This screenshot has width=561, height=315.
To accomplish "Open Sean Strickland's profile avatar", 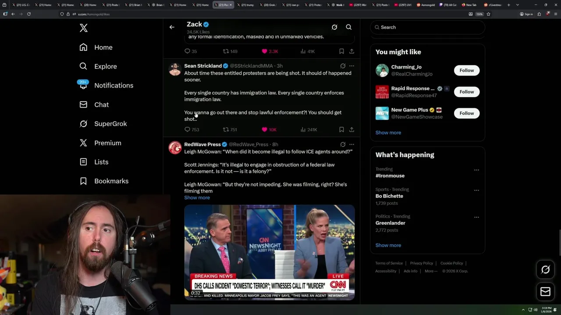I will coord(175,69).
